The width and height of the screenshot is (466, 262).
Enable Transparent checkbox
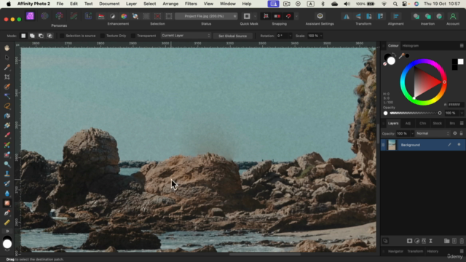[133, 36]
